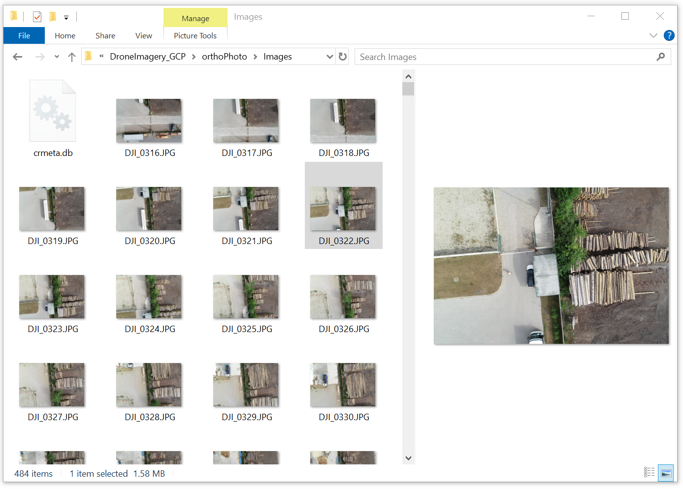Expand the ribbon with the chevron

pyautogui.click(x=653, y=35)
